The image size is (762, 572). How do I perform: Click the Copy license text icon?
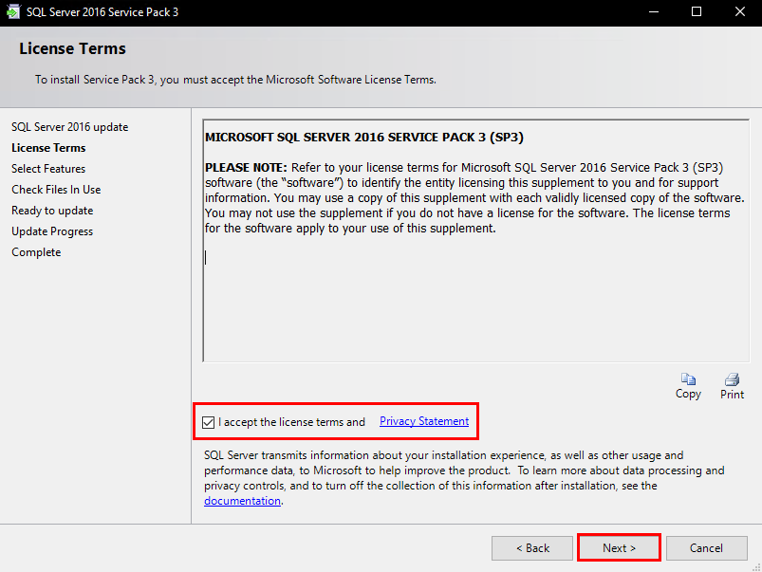688,379
